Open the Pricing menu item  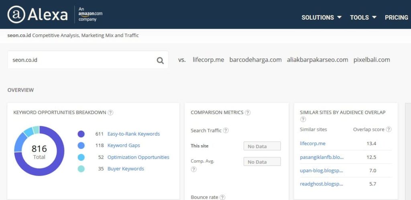(x=397, y=18)
